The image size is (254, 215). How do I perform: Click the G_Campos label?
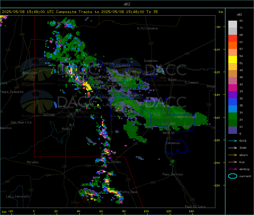click(192, 82)
